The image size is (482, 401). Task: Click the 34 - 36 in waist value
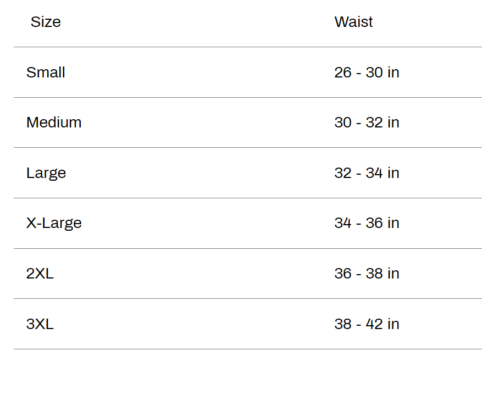tap(367, 223)
